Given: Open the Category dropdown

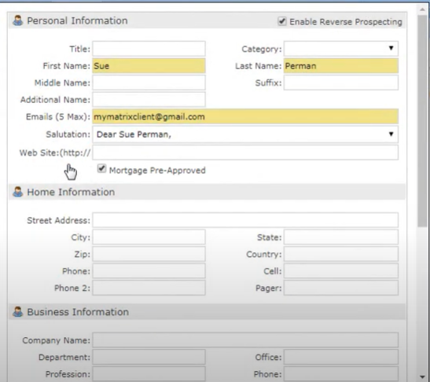Looking at the screenshot, I should (x=341, y=49).
